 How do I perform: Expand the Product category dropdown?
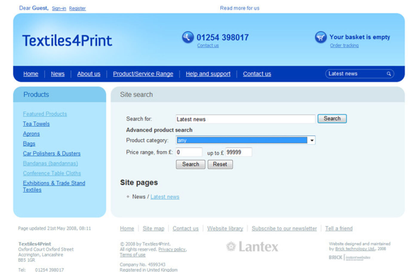pyautogui.click(x=312, y=140)
